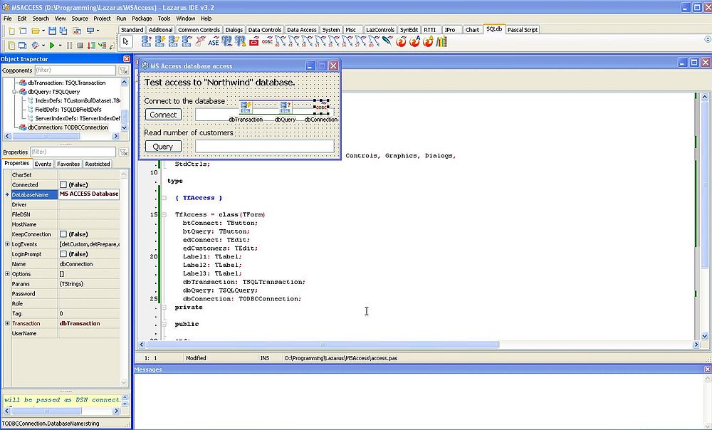The width and height of the screenshot is (712, 430).
Task: Switch to the Restricted tab
Action: coord(98,164)
